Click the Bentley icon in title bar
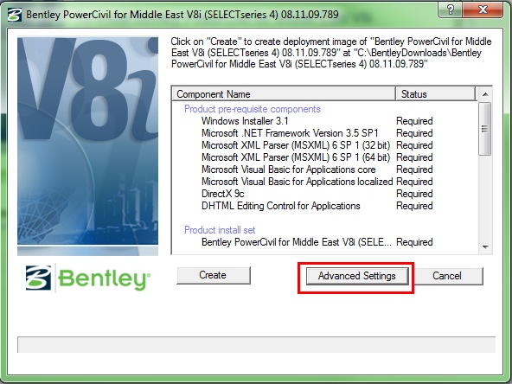The image size is (512, 384). click(15, 15)
